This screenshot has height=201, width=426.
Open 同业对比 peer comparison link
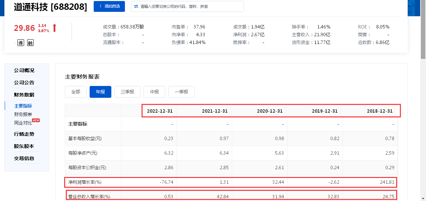coord(23,123)
